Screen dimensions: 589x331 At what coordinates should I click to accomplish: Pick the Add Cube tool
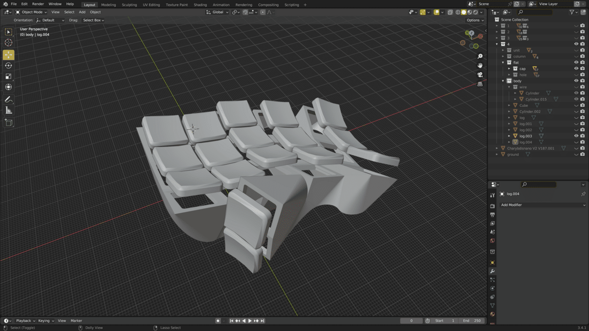click(9, 123)
